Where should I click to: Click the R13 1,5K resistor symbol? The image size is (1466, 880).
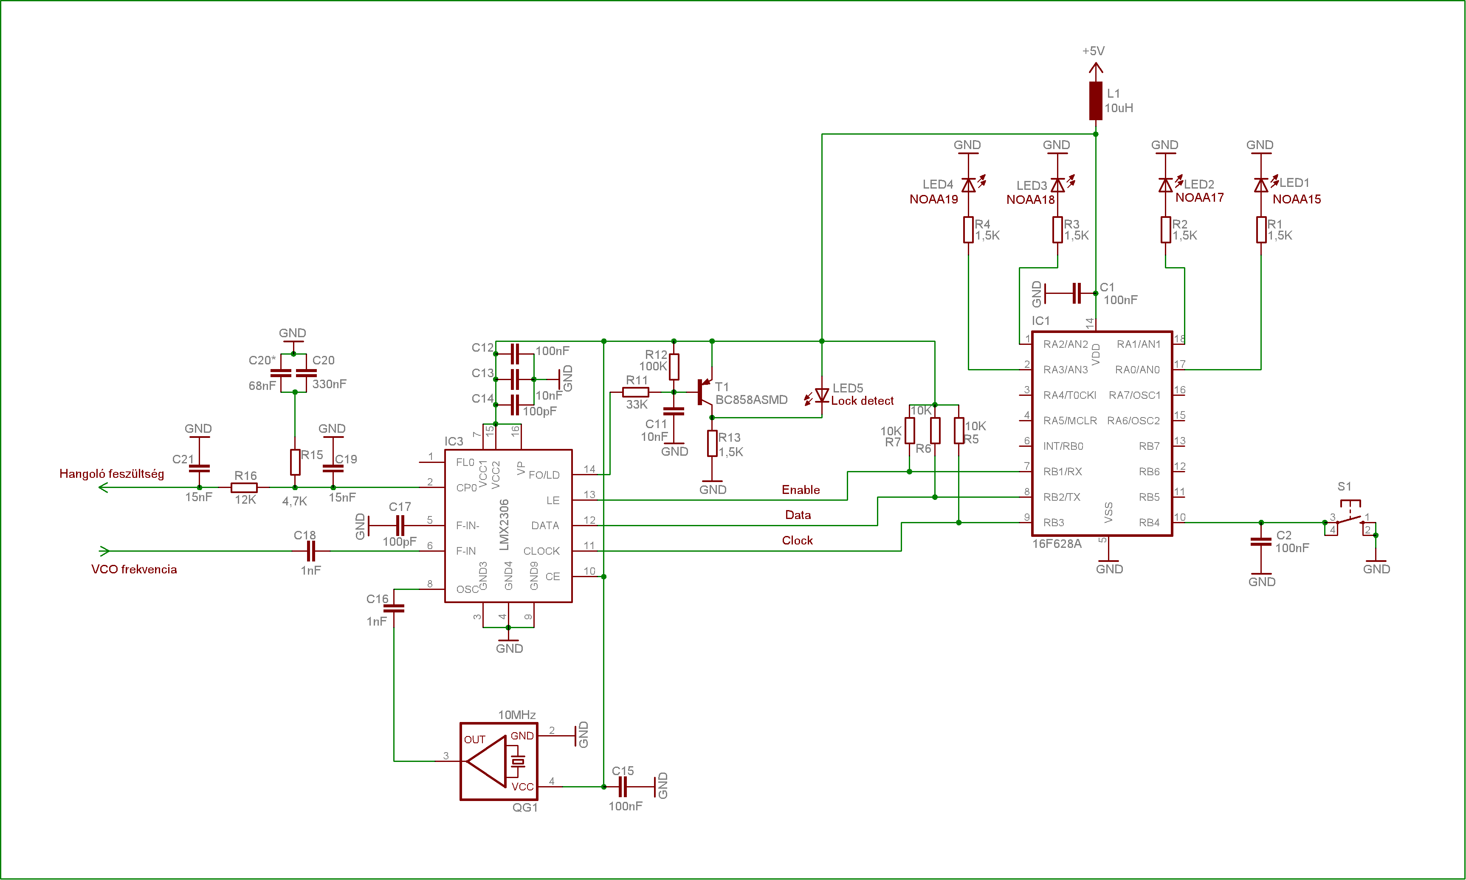coord(713,443)
